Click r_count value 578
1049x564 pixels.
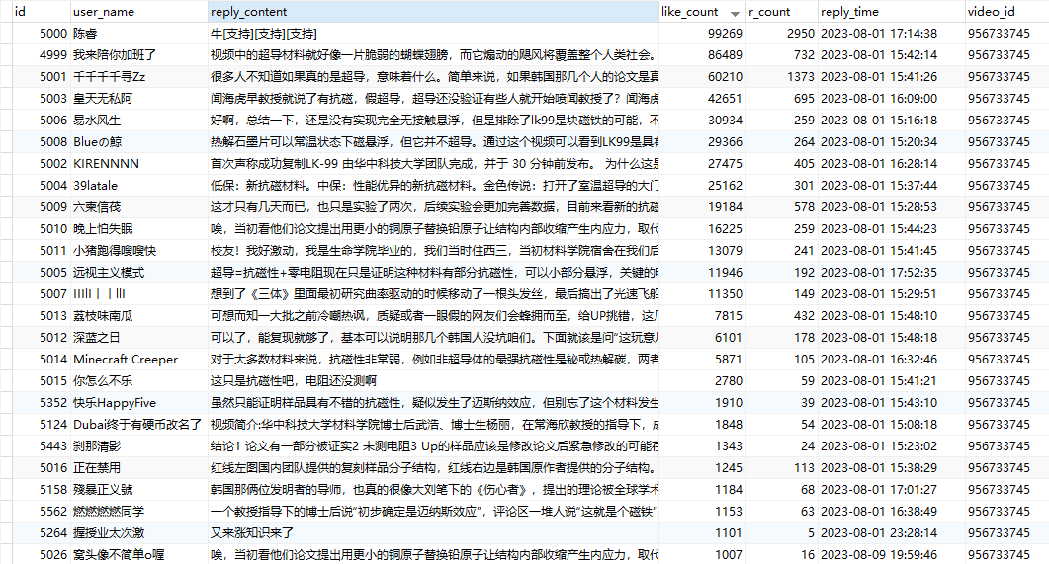(804, 207)
